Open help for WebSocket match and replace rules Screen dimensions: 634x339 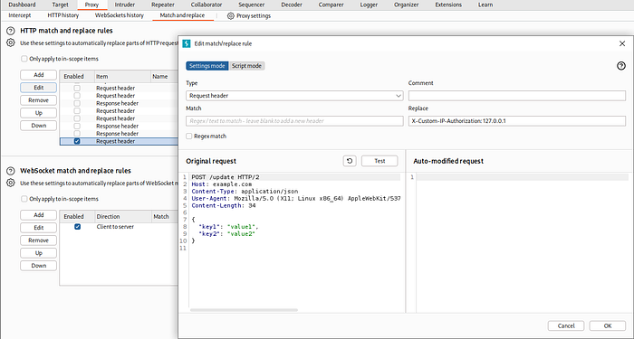pos(11,171)
